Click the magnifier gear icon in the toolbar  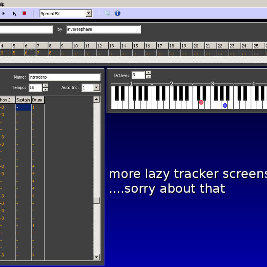tap(108, 13)
